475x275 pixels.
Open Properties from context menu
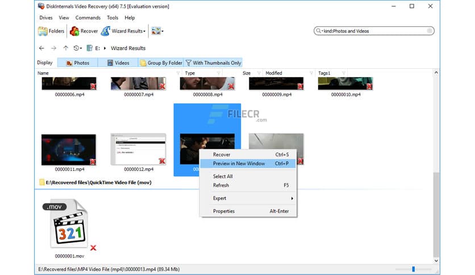pos(248,211)
